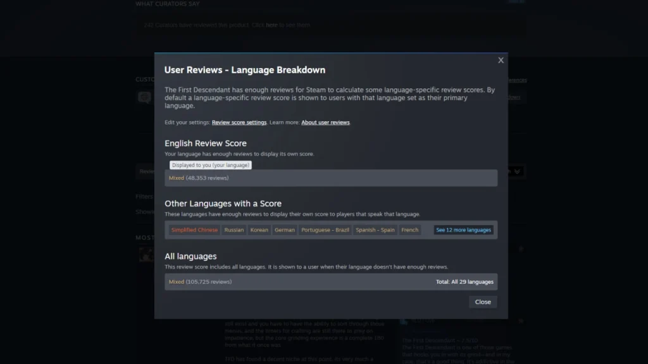Select Simplified Chinese language tag
The image size is (648, 364).
(x=194, y=230)
